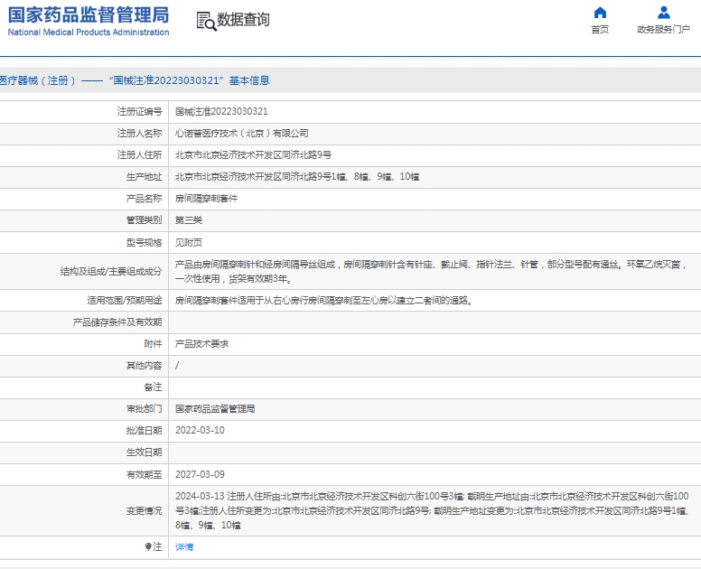Click the 生效日期 label
The width and height of the screenshot is (701, 569).
tap(144, 452)
